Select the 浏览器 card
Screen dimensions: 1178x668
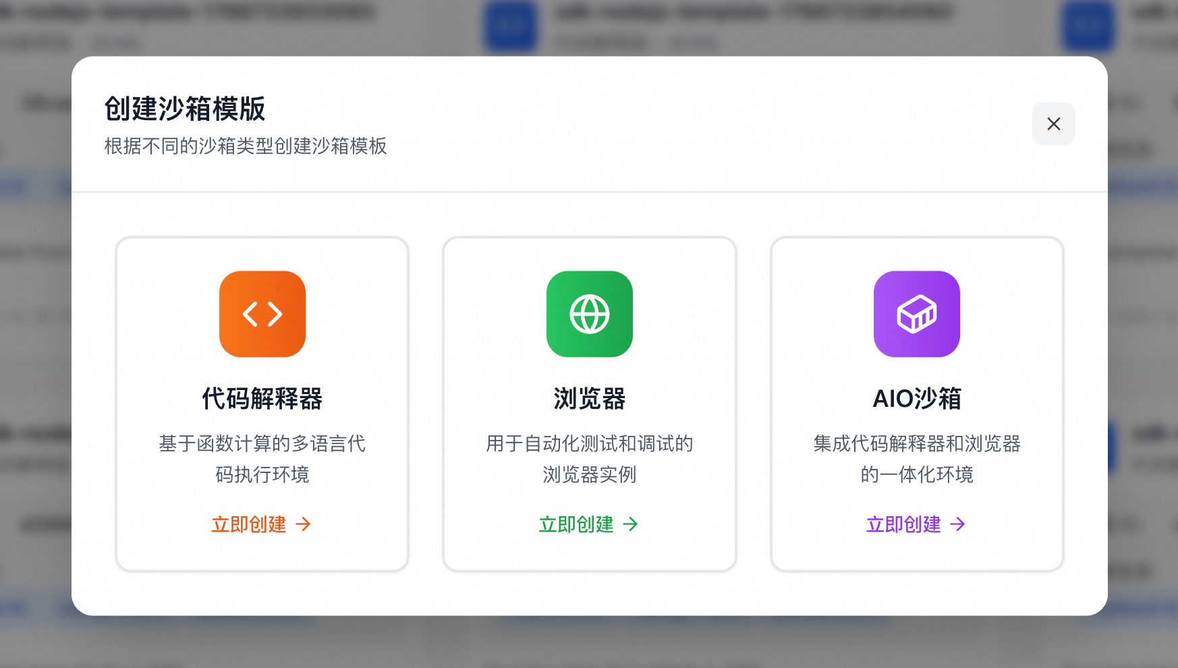click(x=589, y=403)
